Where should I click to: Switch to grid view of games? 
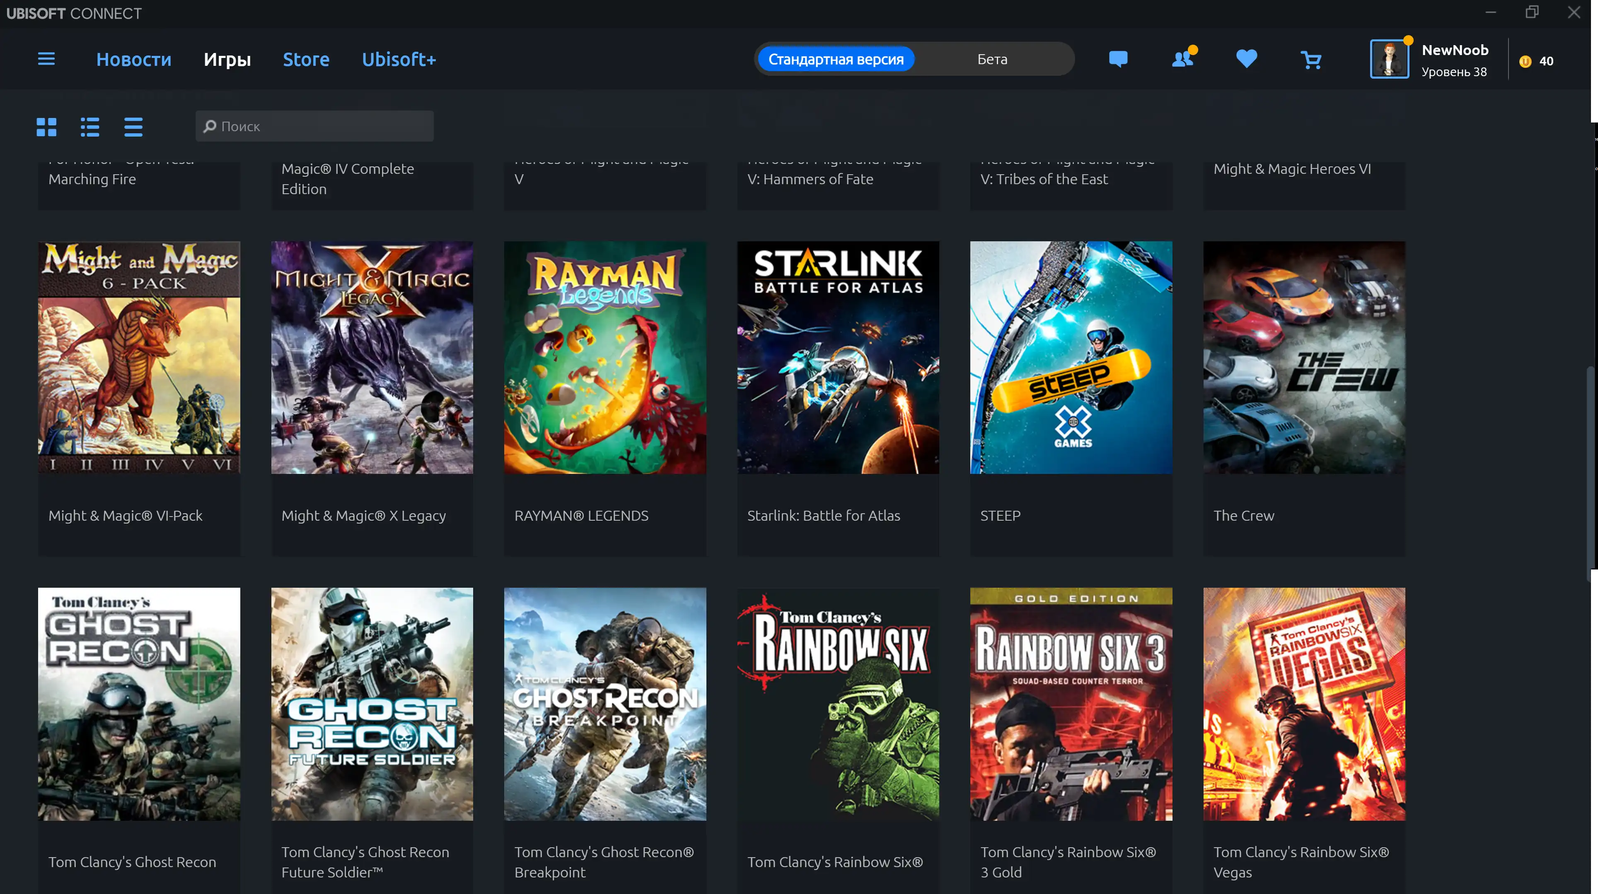[x=46, y=127]
